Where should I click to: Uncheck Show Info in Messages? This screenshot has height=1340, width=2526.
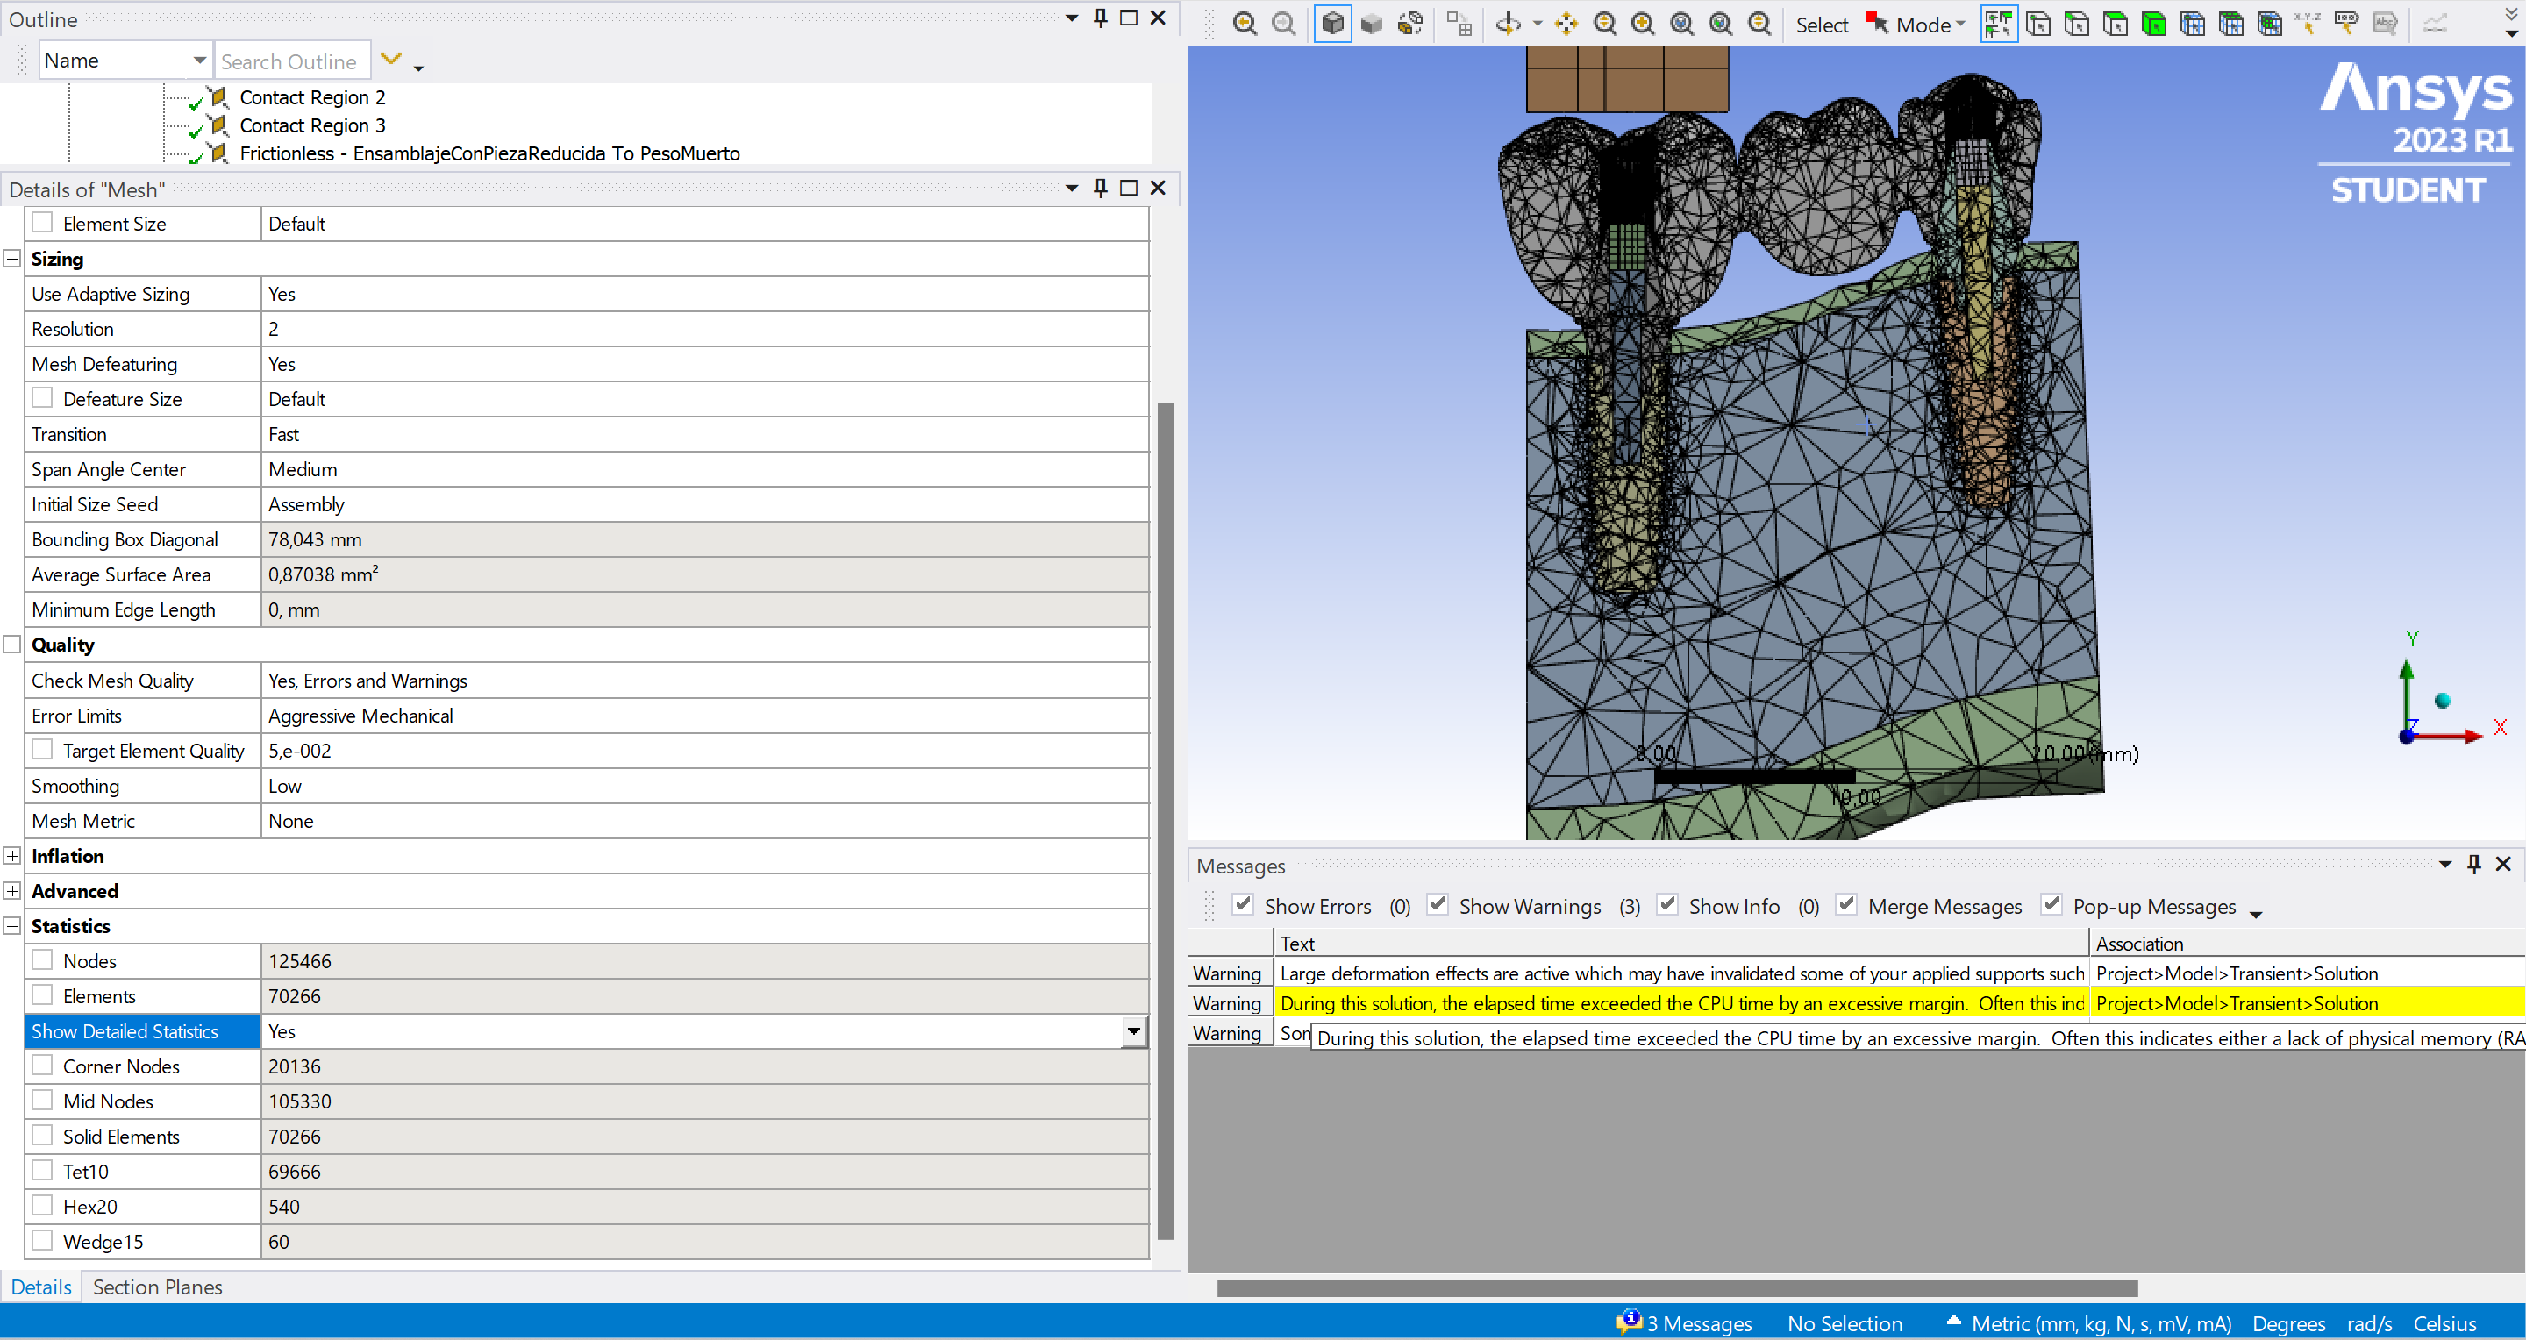[1667, 905]
